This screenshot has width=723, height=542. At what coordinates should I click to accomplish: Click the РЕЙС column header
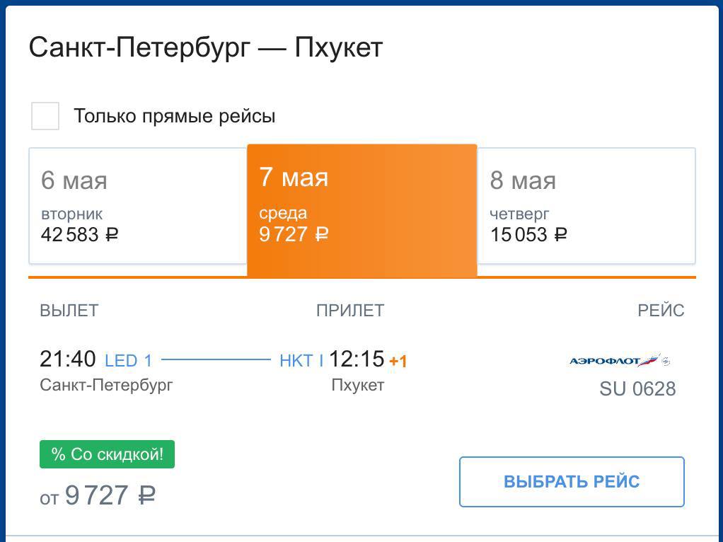coord(661,310)
